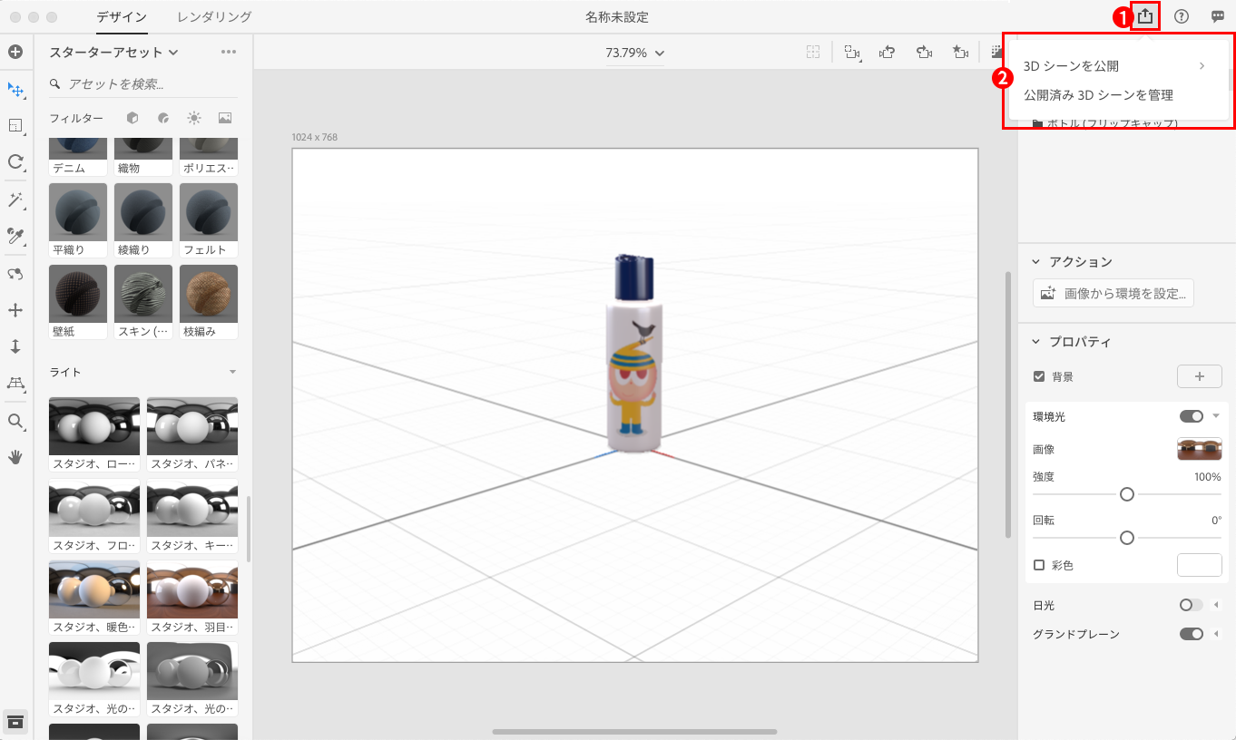Select the Zoom magnifier tool

pyautogui.click(x=15, y=421)
